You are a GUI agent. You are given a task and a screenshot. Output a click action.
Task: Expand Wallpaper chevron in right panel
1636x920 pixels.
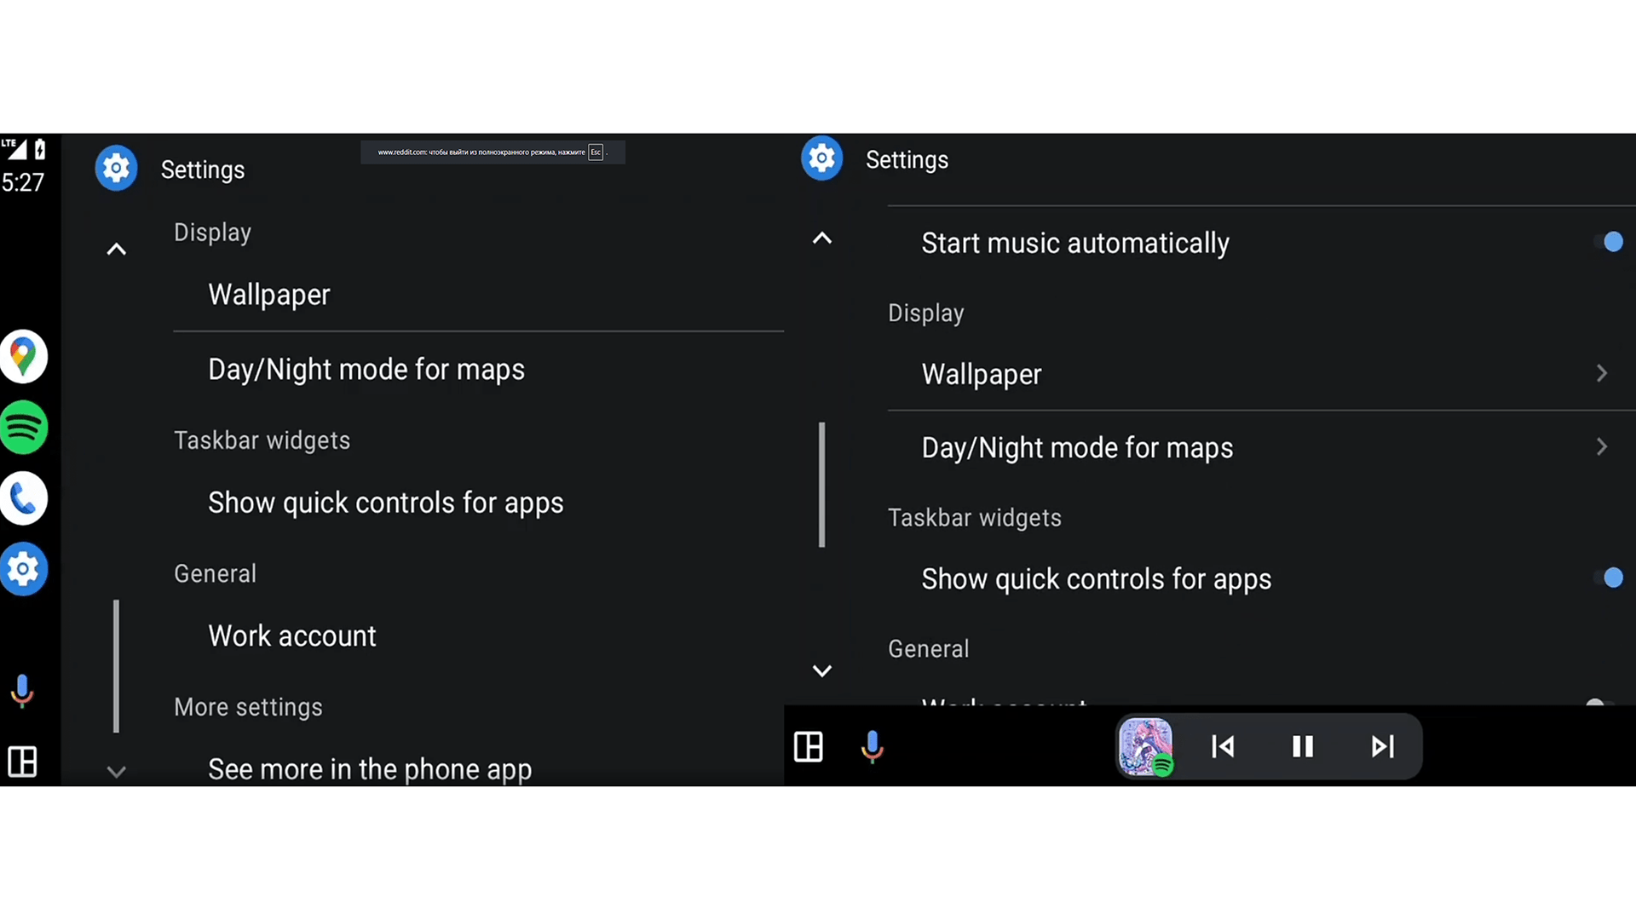1601,373
